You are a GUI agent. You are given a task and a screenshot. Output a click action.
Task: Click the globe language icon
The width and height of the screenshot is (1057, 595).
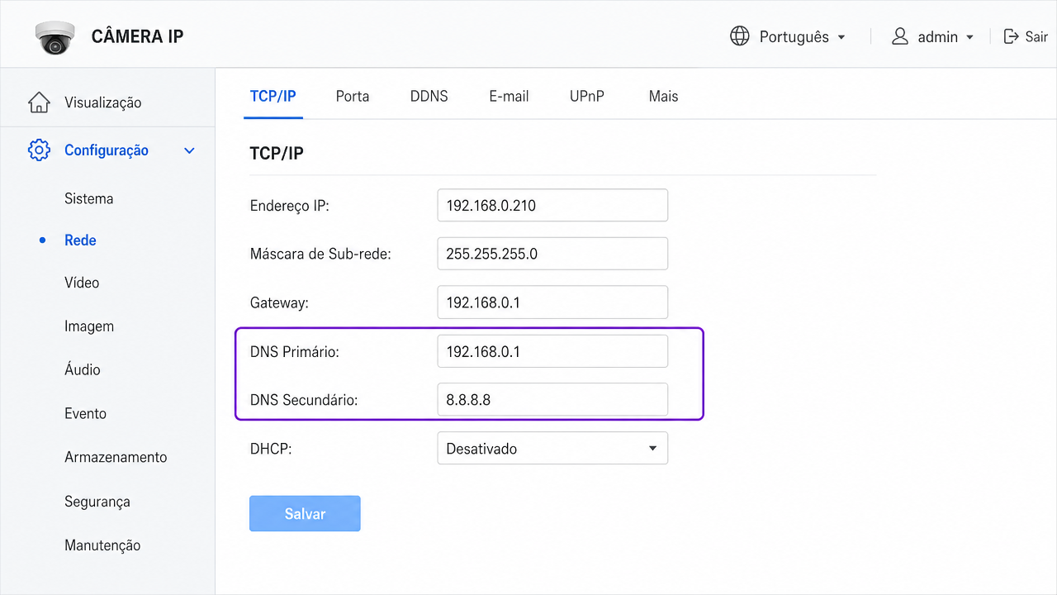coord(740,36)
